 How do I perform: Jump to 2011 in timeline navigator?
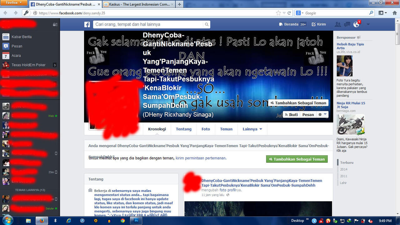(x=344, y=176)
